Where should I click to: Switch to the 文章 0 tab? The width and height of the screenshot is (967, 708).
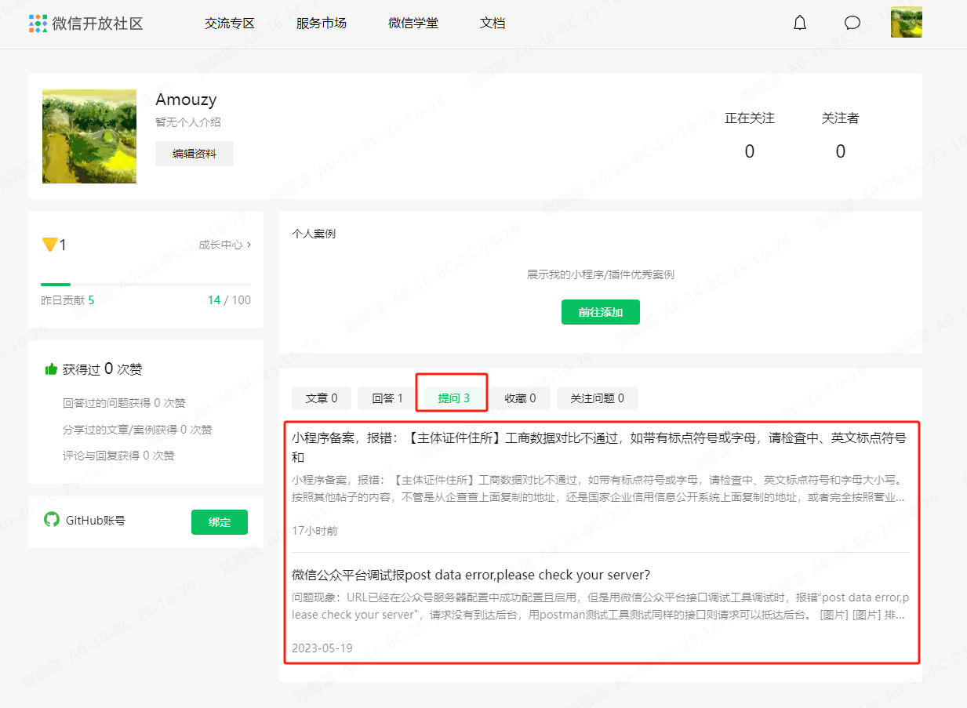[322, 398]
